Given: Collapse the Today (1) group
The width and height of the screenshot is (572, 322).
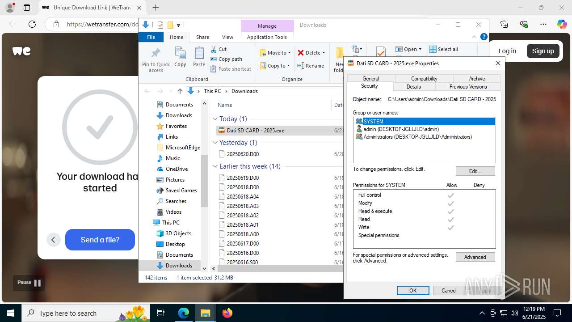Looking at the screenshot, I should click(215, 119).
